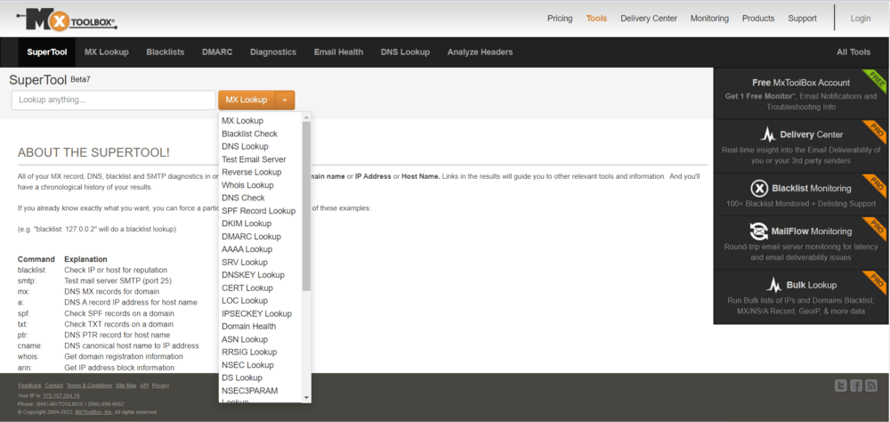Open the Facebook social icon in footer
This screenshot has width=890, height=422.
click(x=856, y=385)
